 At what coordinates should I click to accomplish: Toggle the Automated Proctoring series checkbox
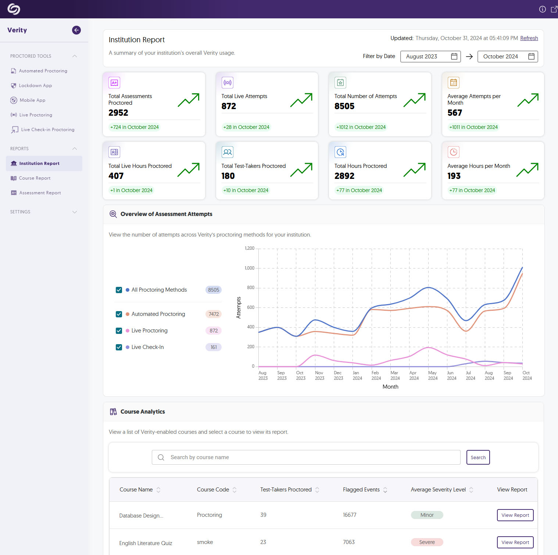pyautogui.click(x=119, y=314)
